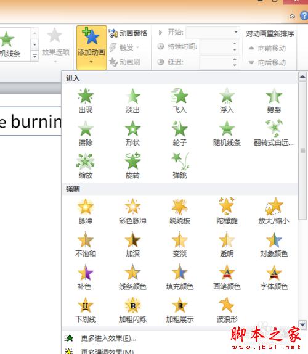Apply the 线条颜色 line color effect

[x=132, y=277]
